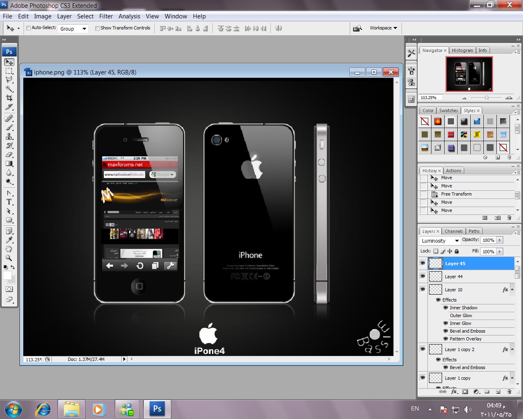Switch to the Swatches tab
Screen dimensions: 523x419
[448, 110]
